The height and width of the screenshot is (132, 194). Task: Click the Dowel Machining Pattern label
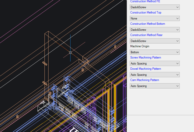(145, 69)
